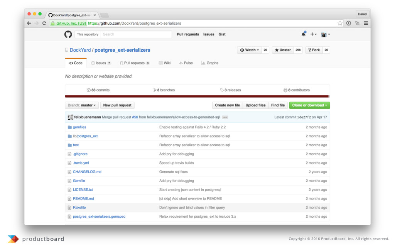Show the 298 stargazers count

tap(298, 50)
